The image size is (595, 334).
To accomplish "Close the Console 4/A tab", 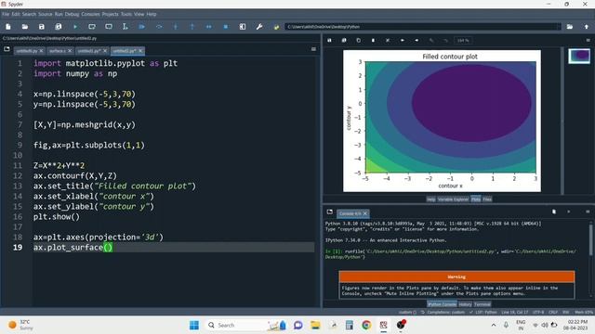I will coord(365,213).
